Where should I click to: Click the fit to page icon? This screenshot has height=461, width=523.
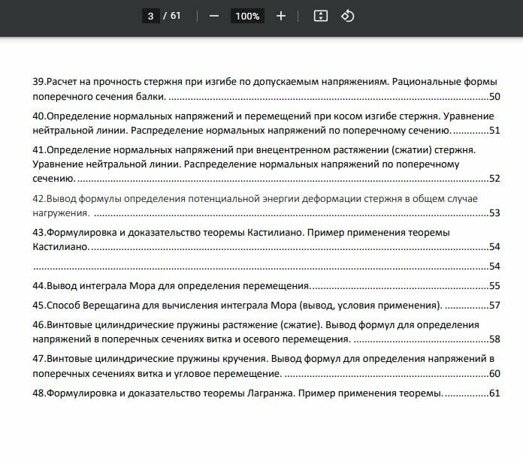click(321, 16)
